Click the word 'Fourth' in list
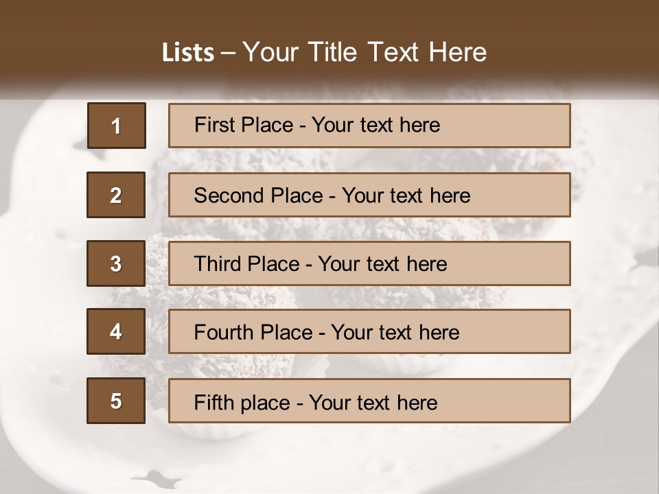Screen dimensions: 659x494 (222, 332)
